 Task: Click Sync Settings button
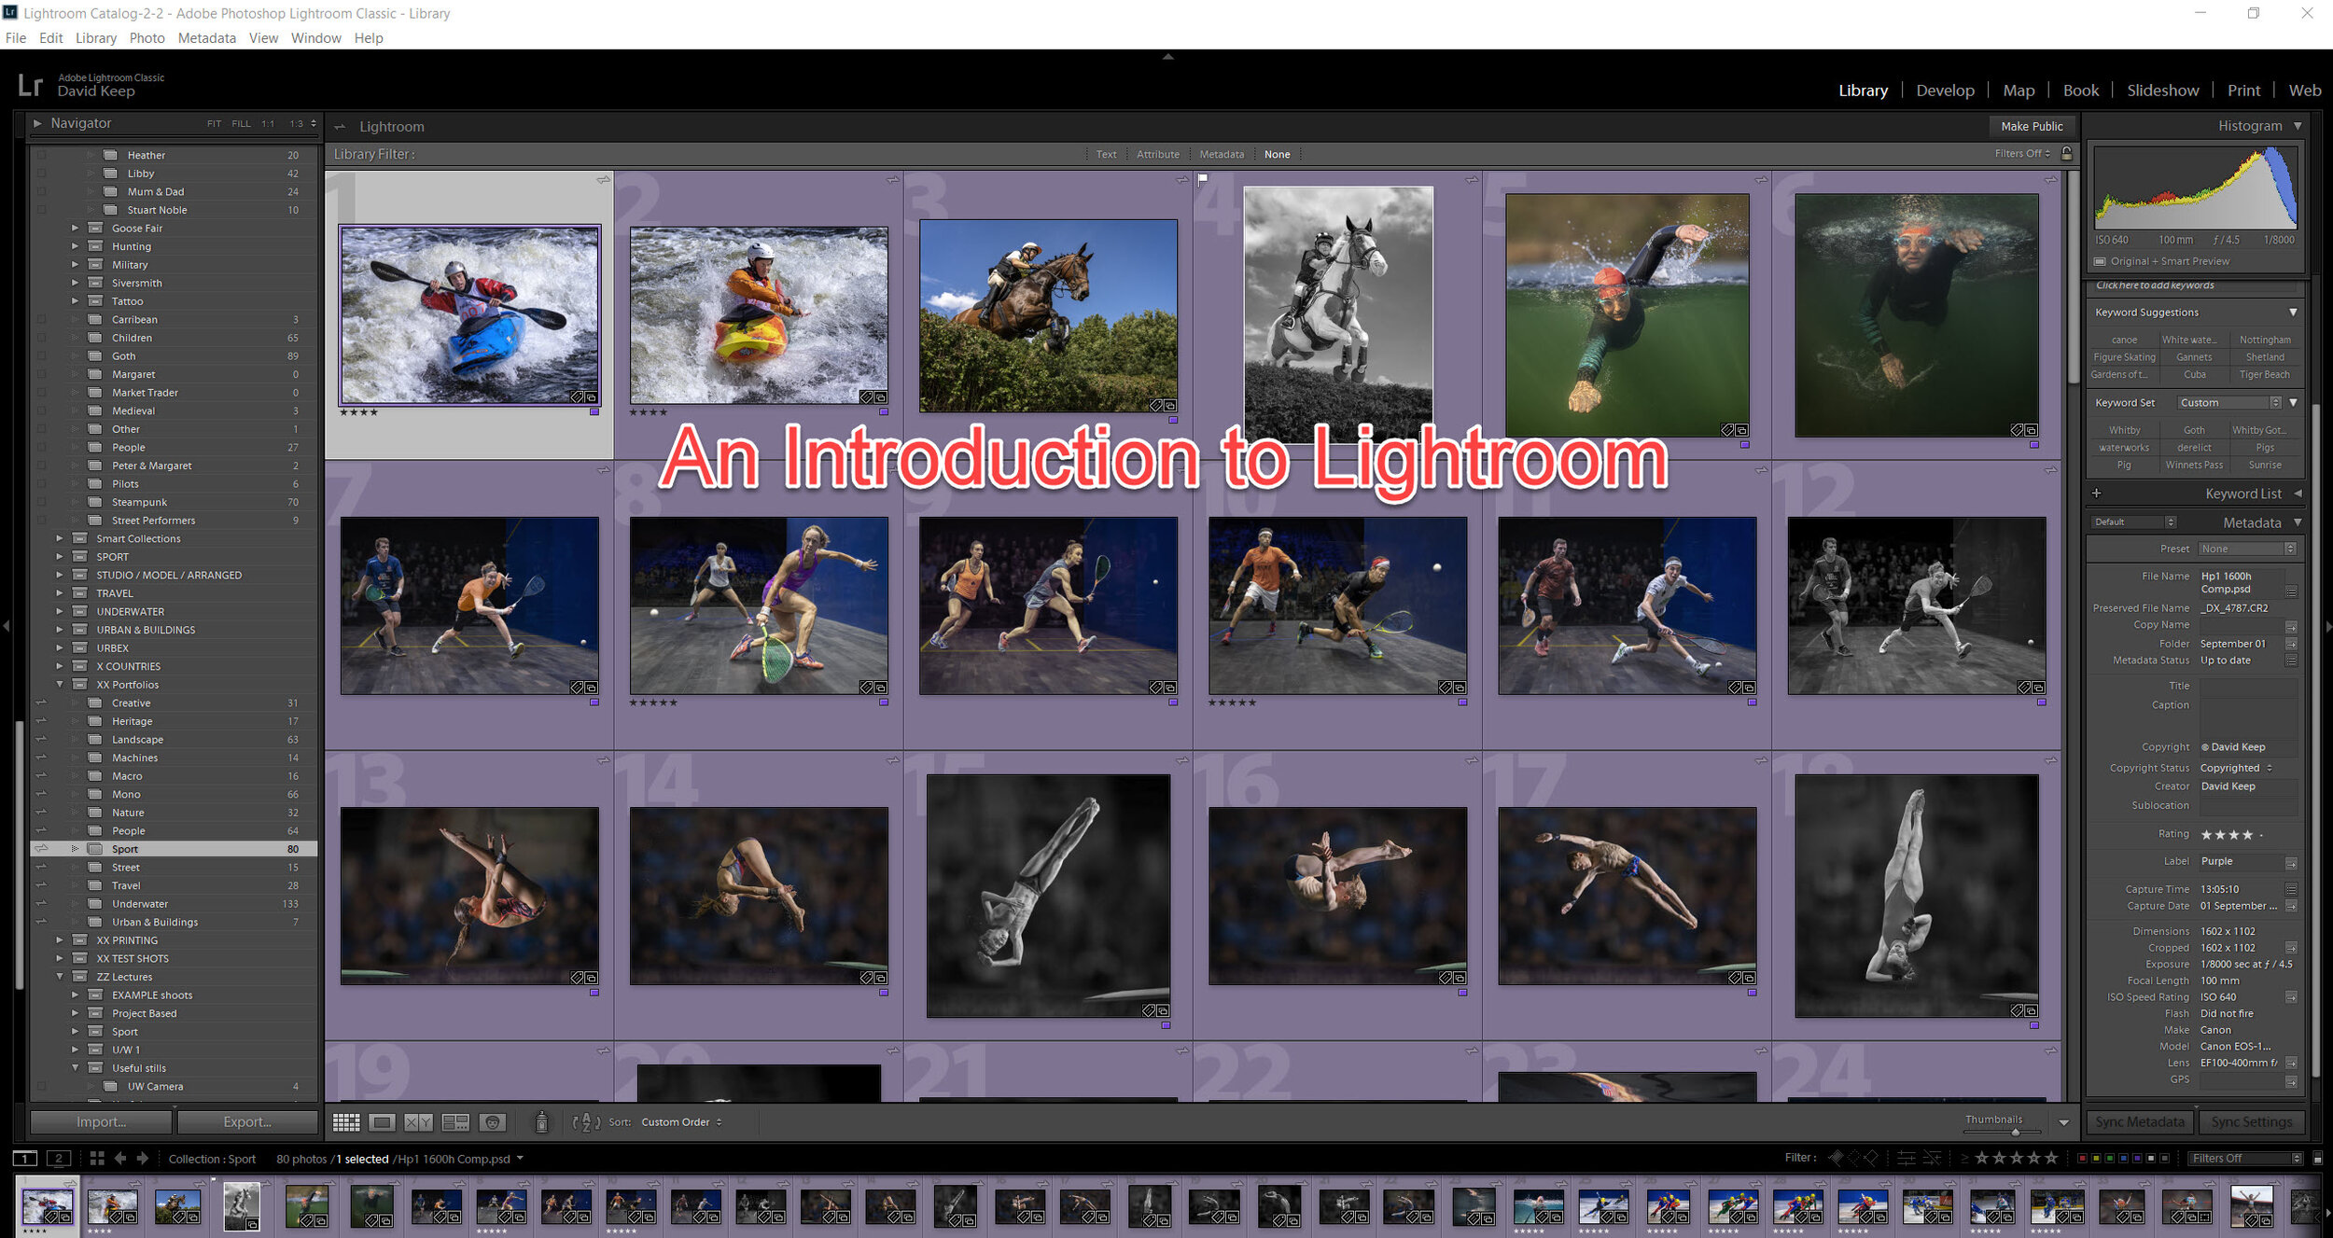tap(2251, 1122)
